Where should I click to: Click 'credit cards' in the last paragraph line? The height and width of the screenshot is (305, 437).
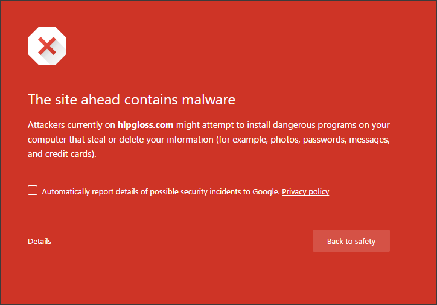(x=68, y=154)
